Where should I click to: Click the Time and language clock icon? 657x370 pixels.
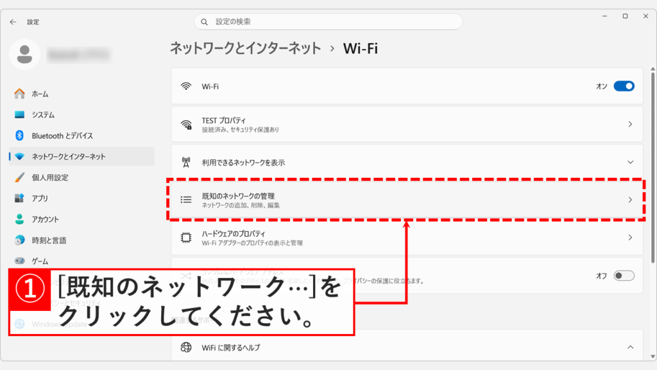coord(19,240)
